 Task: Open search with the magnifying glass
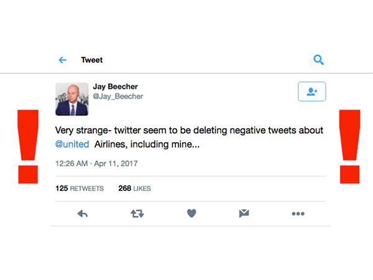(318, 60)
